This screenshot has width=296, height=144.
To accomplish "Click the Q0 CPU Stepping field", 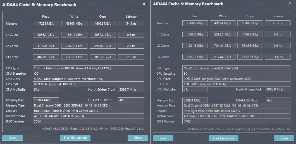I will (x=88, y=74).
